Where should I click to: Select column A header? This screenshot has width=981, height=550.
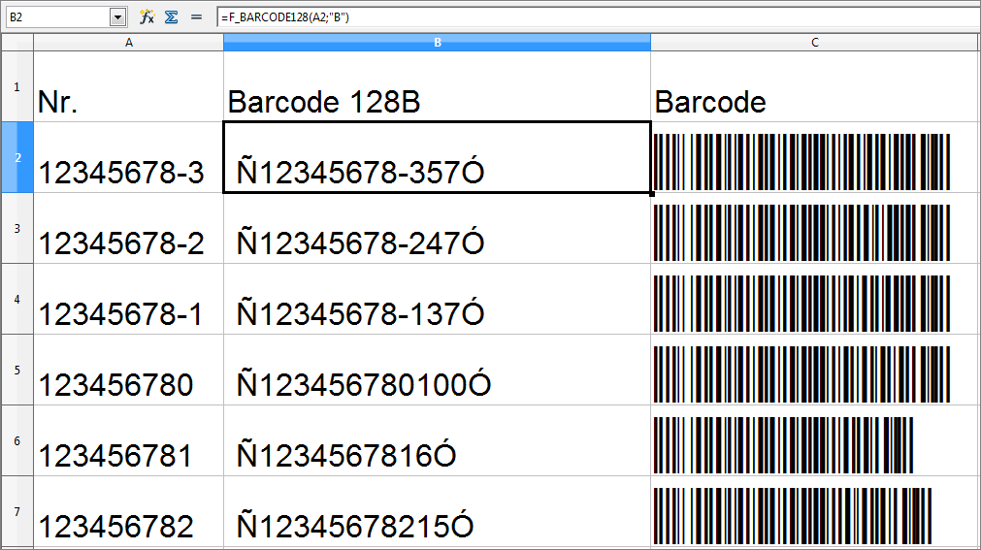pyautogui.click(x=128, y=43)
